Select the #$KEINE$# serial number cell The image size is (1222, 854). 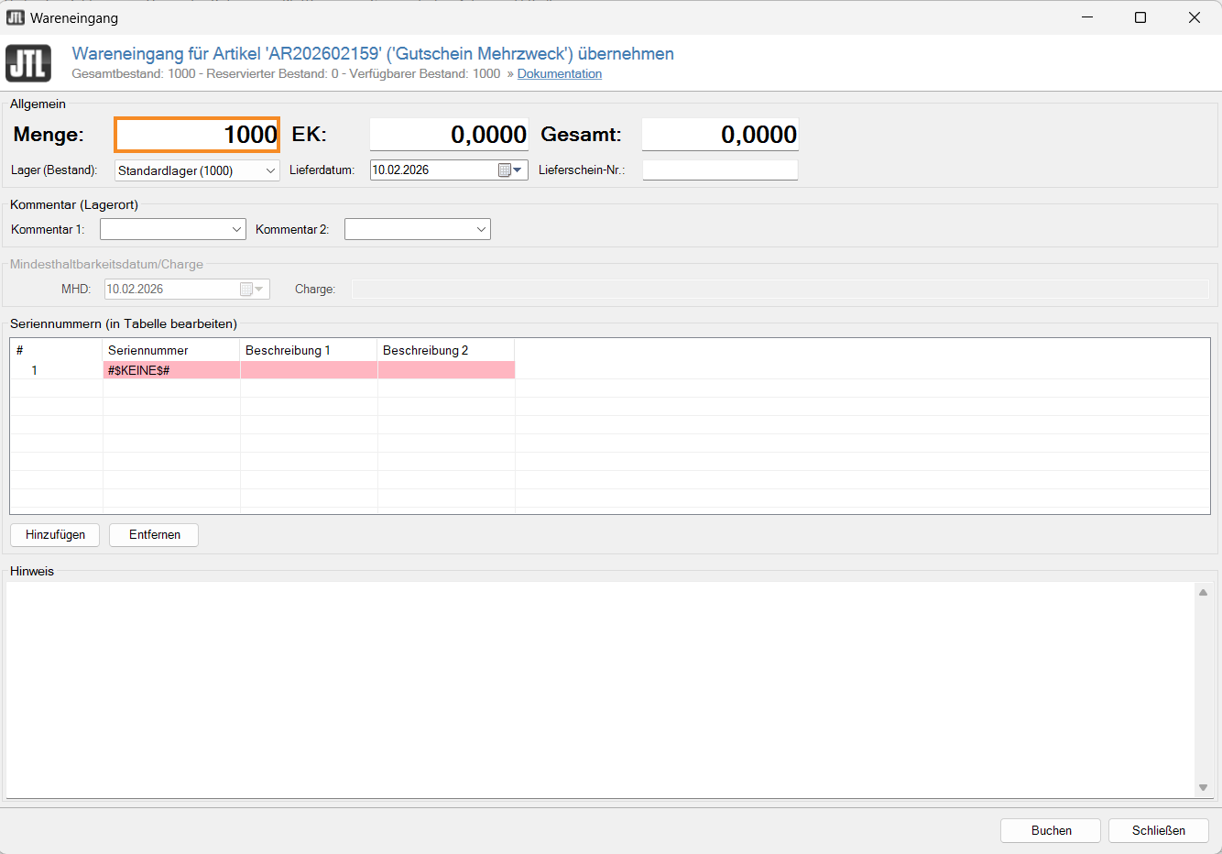tap(170, 370)
